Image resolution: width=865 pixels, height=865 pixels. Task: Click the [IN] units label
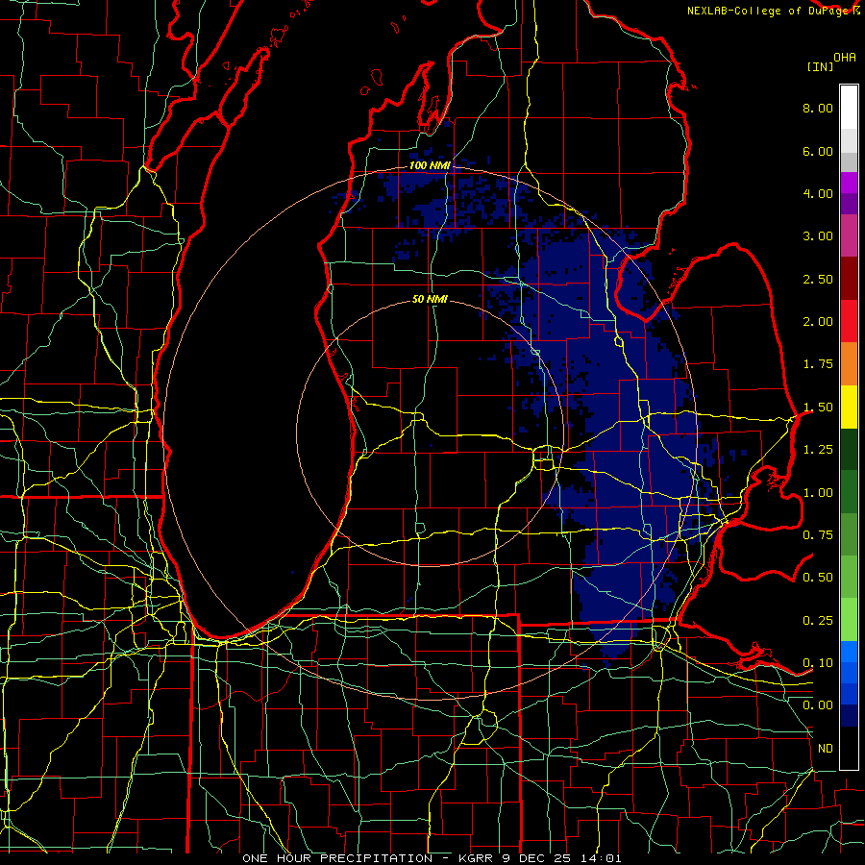pyautogui.click(x=820, y=66)
